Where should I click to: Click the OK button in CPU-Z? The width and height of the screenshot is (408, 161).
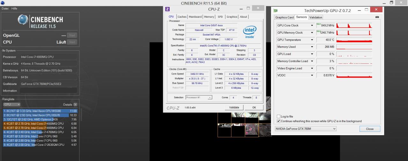click(x=254, y=107)
